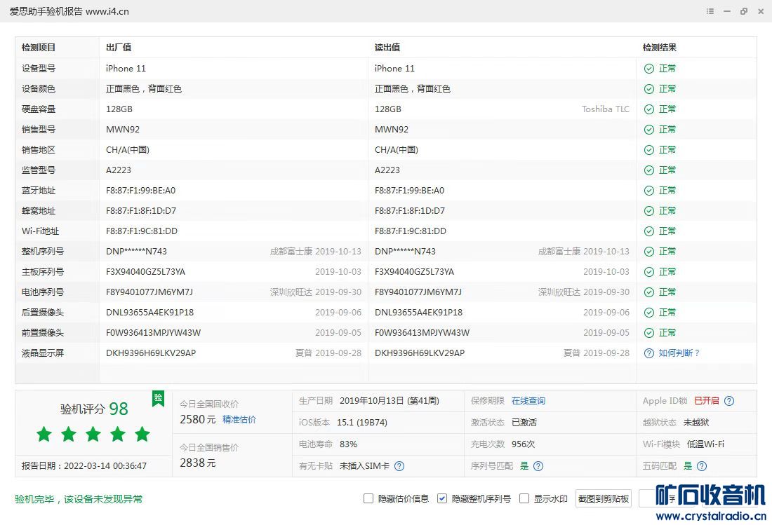The image size is (772, 525).
Task: Select the 2838 元 sale price
Action: tap(198, 463)
